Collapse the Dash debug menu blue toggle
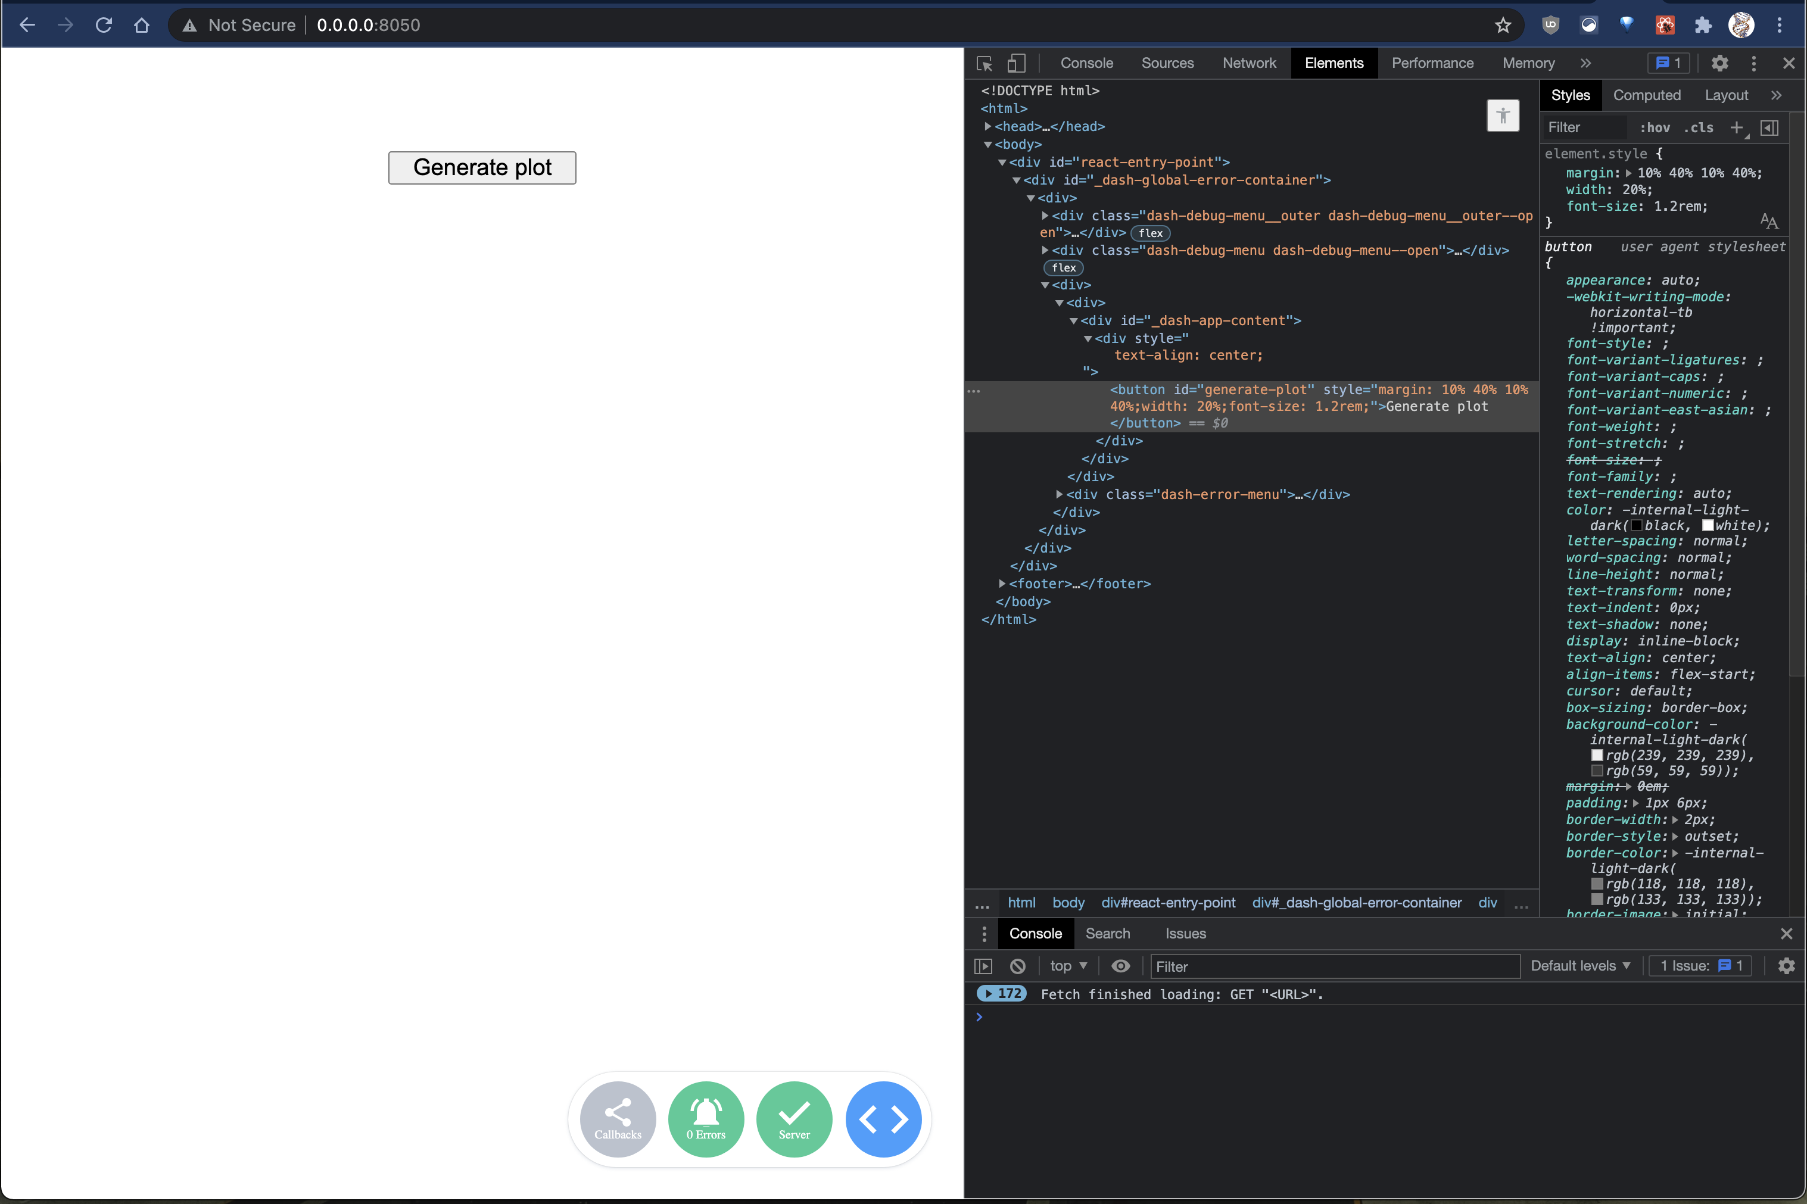 883,1119
